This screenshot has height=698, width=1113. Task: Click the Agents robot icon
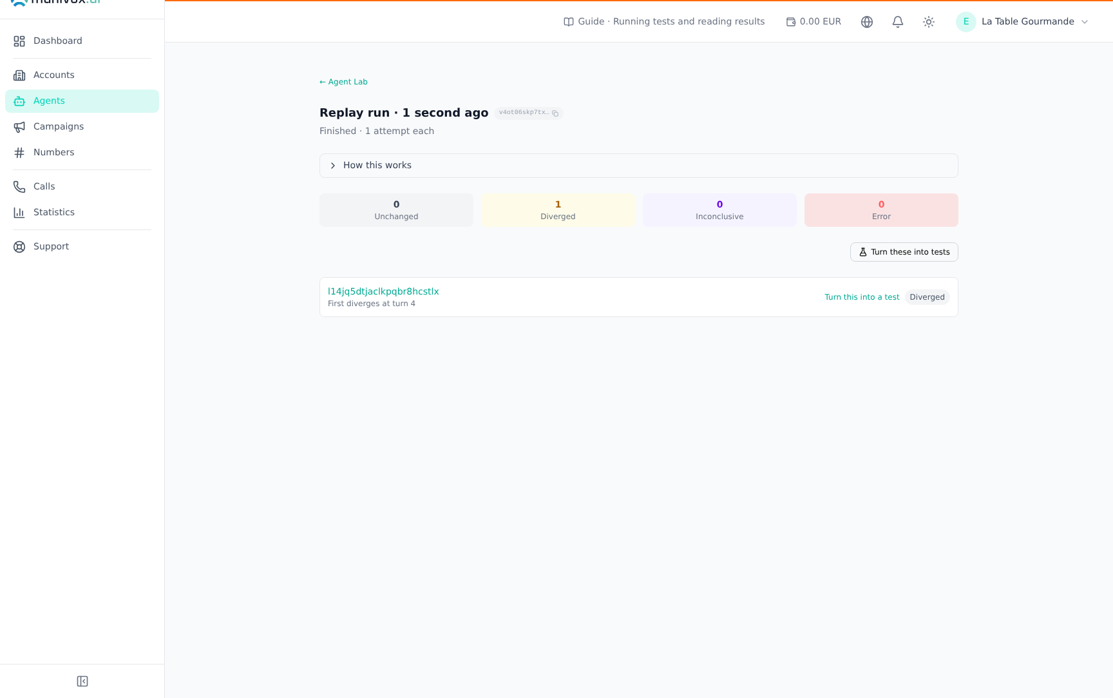[19, 101]
